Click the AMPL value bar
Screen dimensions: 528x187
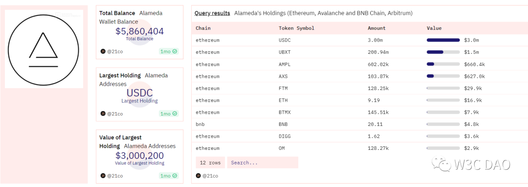pos(443,64)
